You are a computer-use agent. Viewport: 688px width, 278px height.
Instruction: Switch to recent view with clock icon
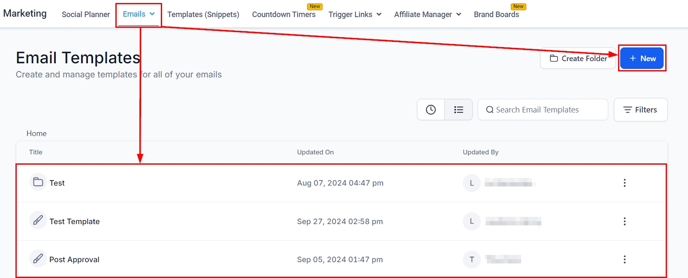[x=431, y=109]
